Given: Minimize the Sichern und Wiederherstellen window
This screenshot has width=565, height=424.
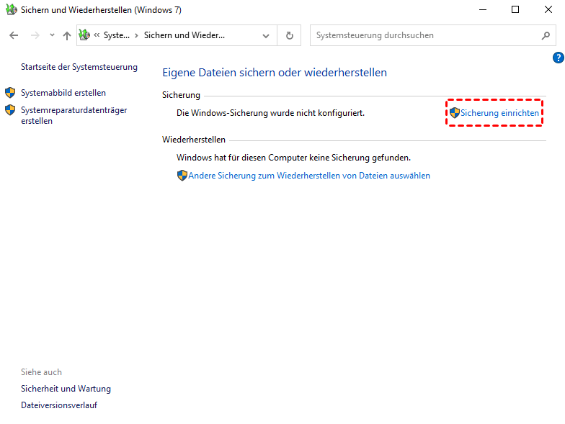Looking at the screenshot, I should pyautogui.click(x=483, y=10).
